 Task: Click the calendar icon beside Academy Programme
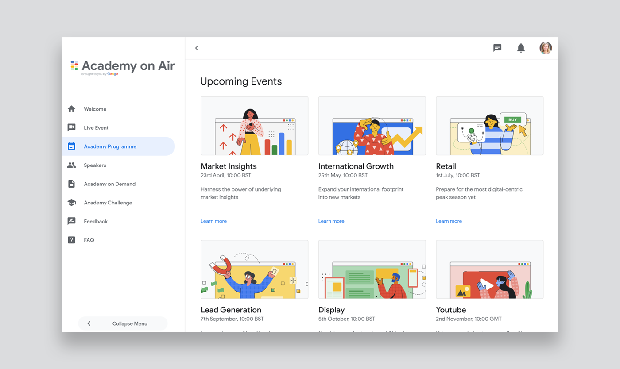coord(71,146)
